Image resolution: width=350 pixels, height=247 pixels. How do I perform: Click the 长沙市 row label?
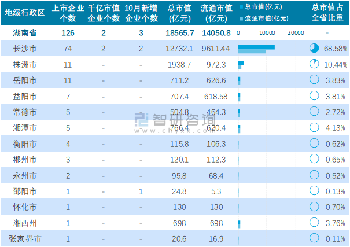pos(24,48)
